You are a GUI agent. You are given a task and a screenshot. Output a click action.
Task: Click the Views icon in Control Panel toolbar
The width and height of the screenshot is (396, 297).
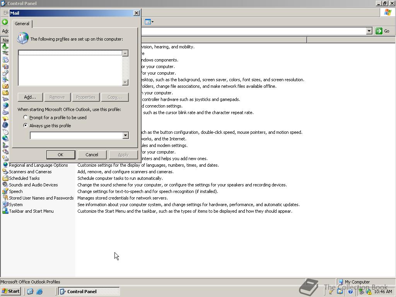tap(148, 22)
